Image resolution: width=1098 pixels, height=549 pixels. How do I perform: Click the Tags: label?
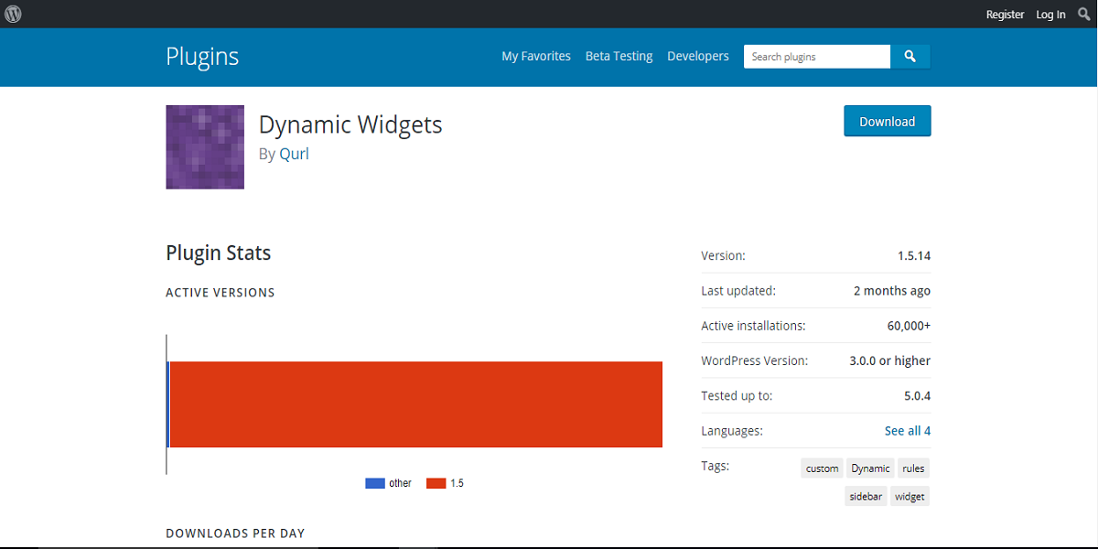tap(716, 466)
